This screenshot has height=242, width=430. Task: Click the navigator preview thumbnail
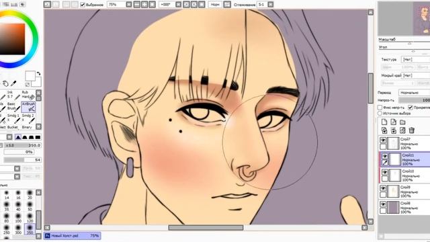click(404, 18)
